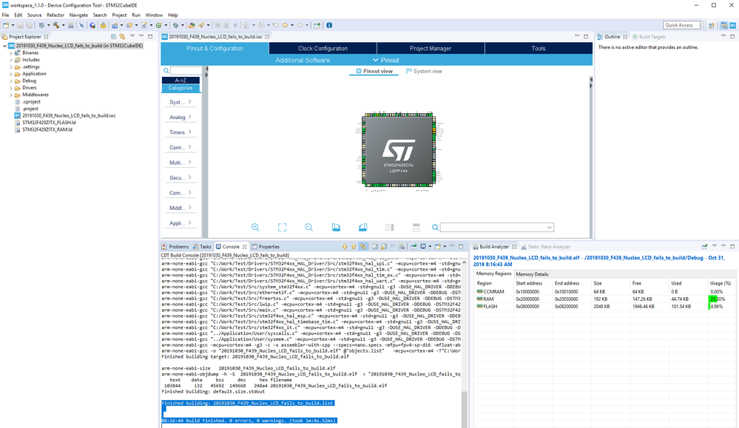Open the Refactor menu

55,15
